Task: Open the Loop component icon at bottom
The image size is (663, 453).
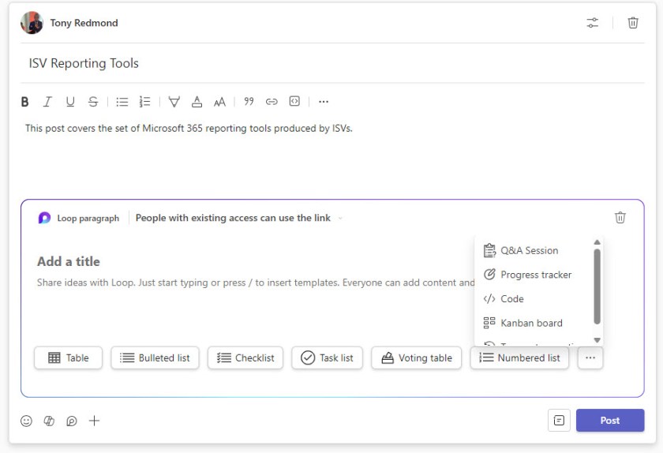Action: coord(72,421)
